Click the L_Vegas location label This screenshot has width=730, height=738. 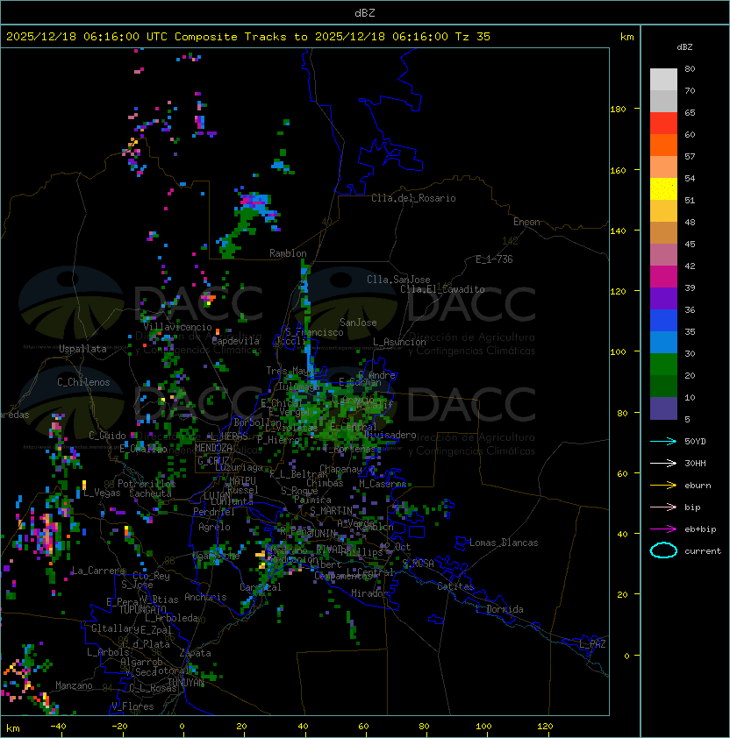pos(102,493)
